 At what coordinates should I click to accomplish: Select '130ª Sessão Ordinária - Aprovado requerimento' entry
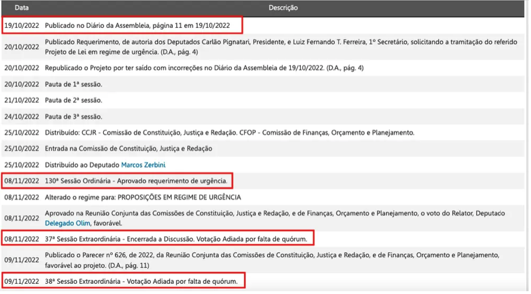(136, 181)
